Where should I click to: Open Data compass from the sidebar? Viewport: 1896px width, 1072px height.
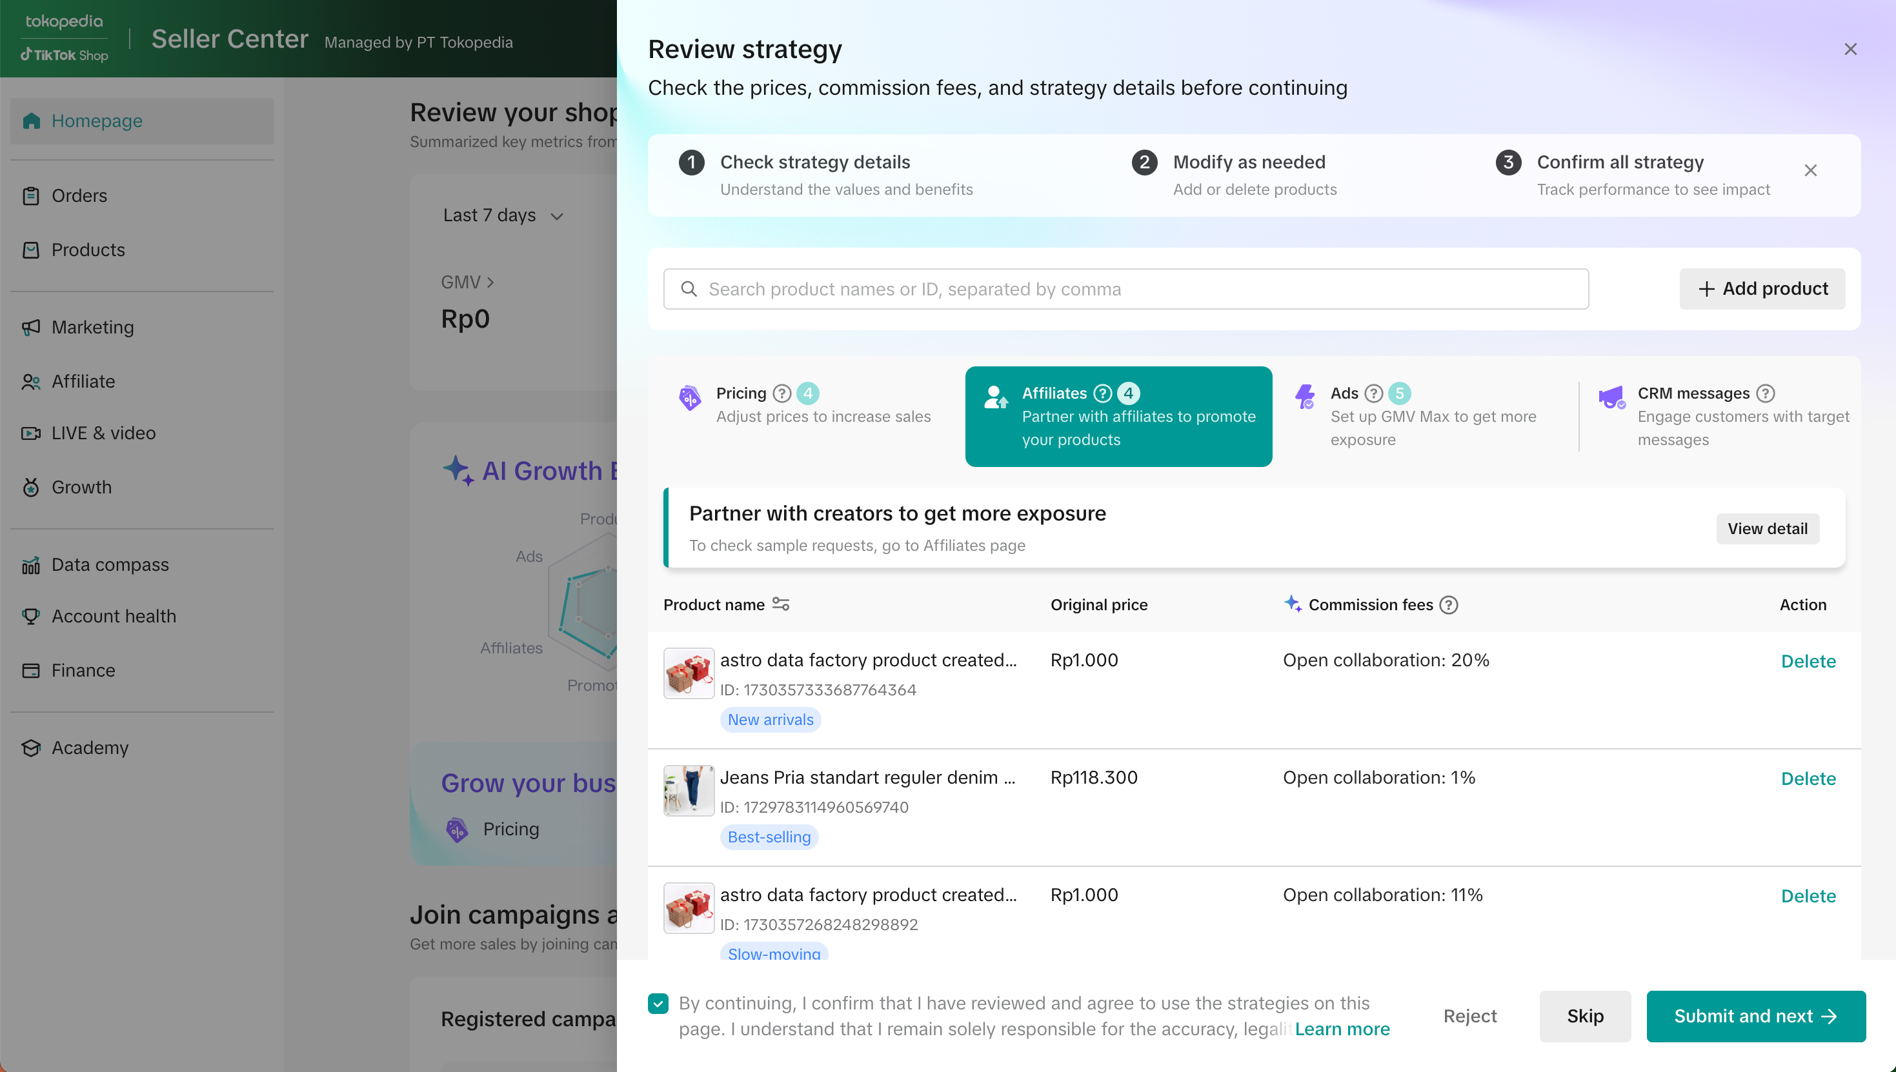(x=110, y=565)
